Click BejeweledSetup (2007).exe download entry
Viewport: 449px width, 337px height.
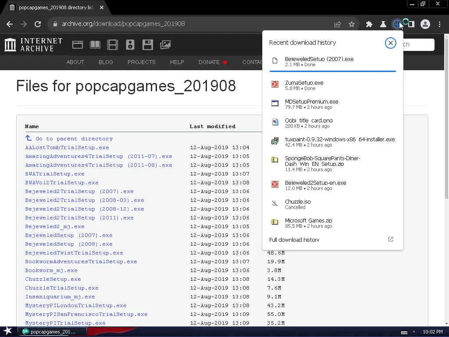[332, 61]
